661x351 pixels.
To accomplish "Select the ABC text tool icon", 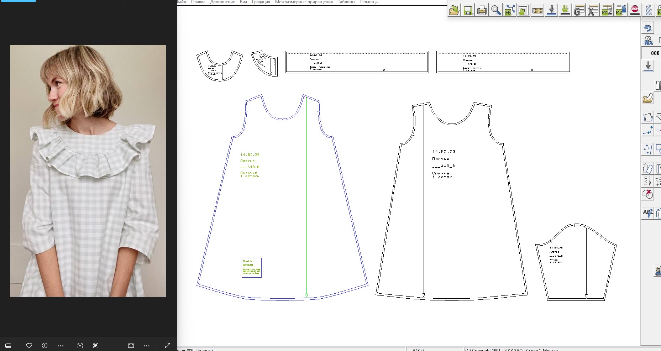I will 648,213.
